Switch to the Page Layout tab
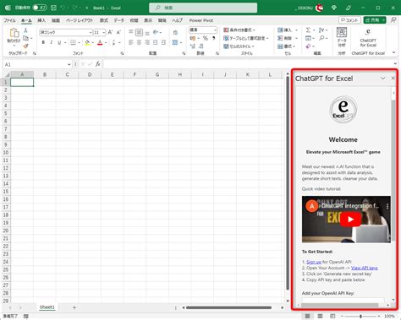Screen dimensions: 401x320 (80, 20)
